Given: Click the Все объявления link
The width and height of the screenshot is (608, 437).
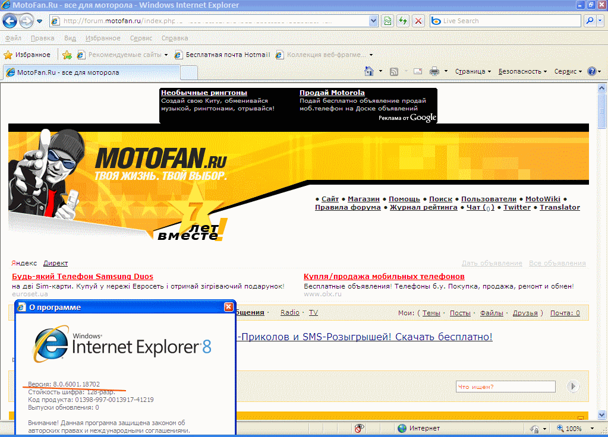Looking at the screenshot, I should point(557,263).
